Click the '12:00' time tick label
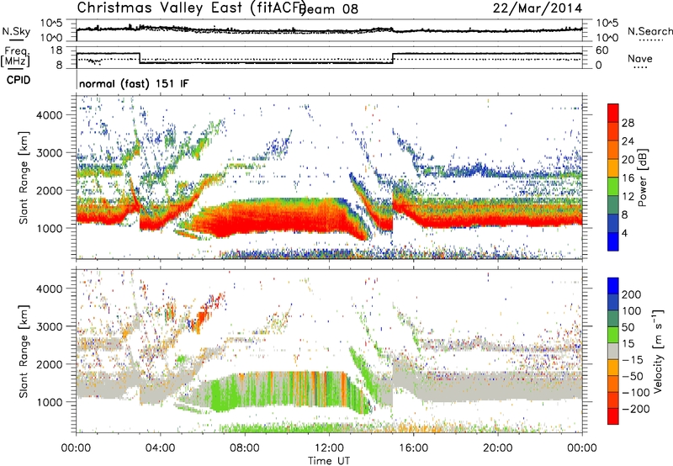 pyautogui.click(x=329, y=447)
